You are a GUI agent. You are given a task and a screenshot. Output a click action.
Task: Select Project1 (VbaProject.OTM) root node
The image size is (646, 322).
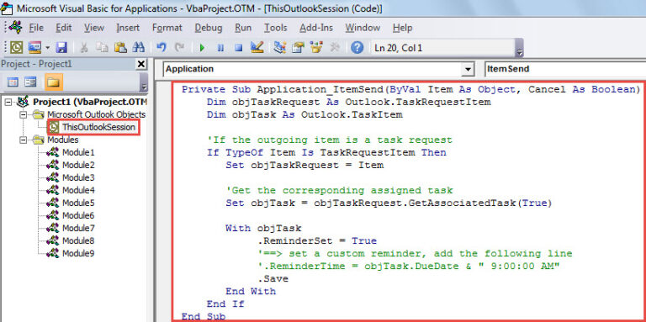pyautogui.click(x=90, y=102)
